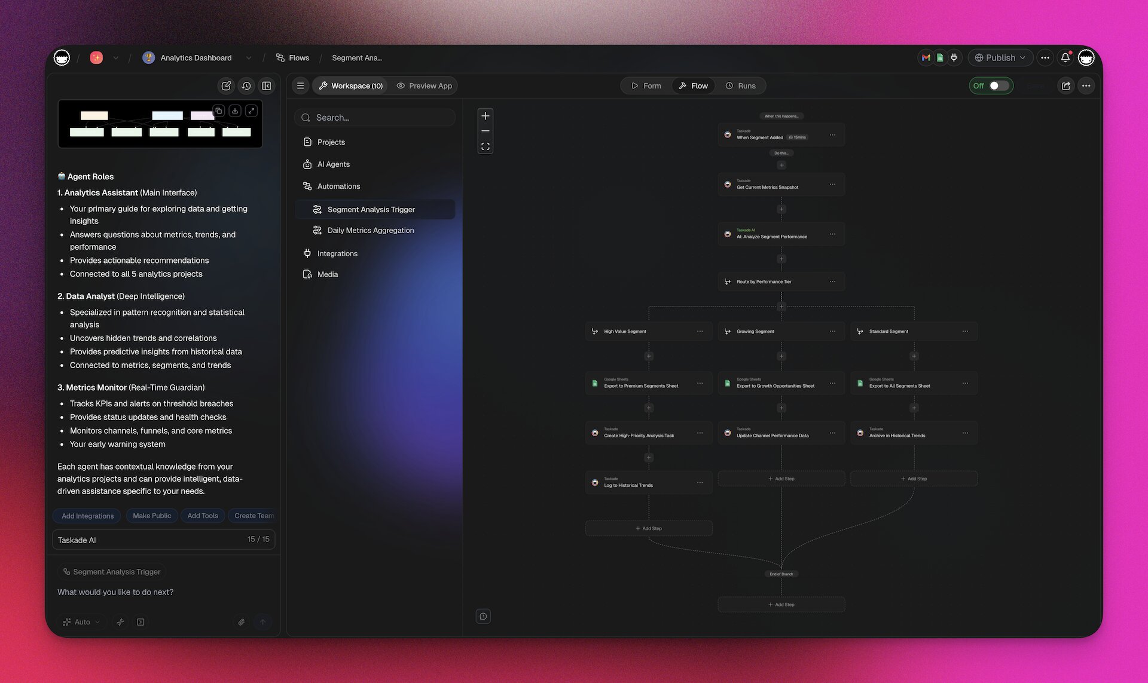Toggle the hamburger sidebar menu button
Viewport: 1148px width, 683px height.
301,86
